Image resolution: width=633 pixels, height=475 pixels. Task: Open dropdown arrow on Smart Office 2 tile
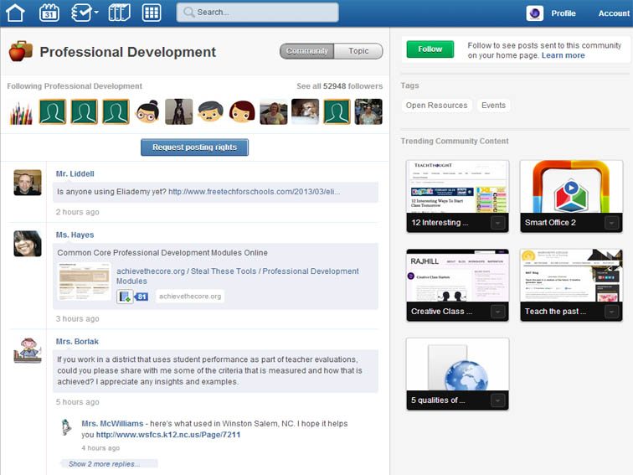611,223
